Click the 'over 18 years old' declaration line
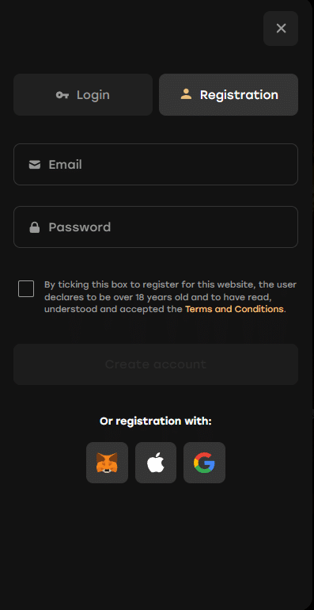 [157, 297]
